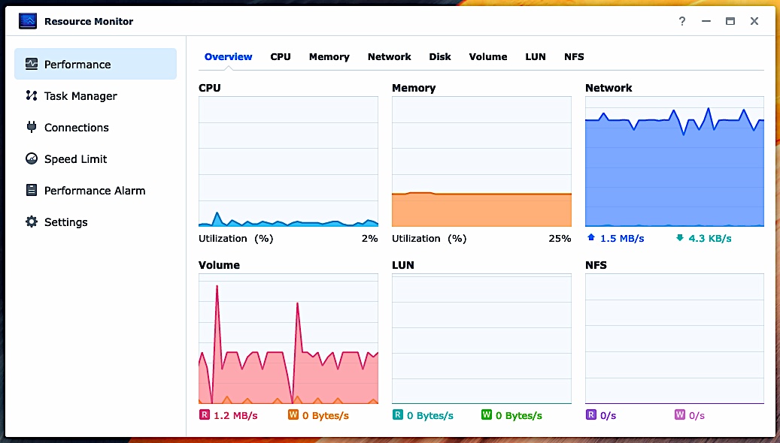780x443 pixels.
Task: Open help with the question mark icon
Action: coord(682,21)
